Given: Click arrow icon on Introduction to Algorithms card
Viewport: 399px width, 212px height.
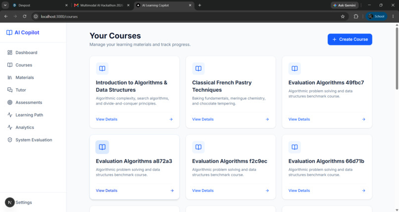Looking at the screenshot, I should point(171,119).
